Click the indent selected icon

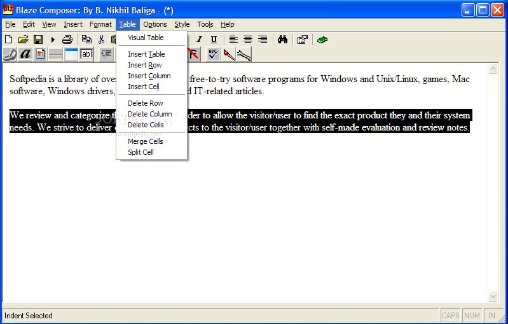(106, 54)
